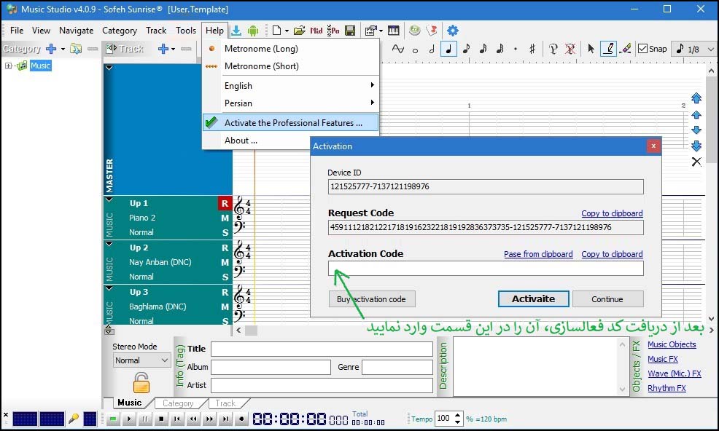Click Buy activation code button
Image resolution: width=719 pixels, height=431 pixels.
tap(371, 299)
